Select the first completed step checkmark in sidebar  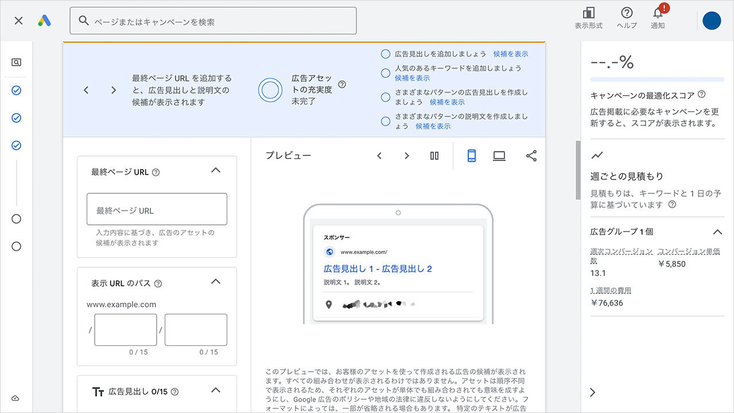pos(17,89)
